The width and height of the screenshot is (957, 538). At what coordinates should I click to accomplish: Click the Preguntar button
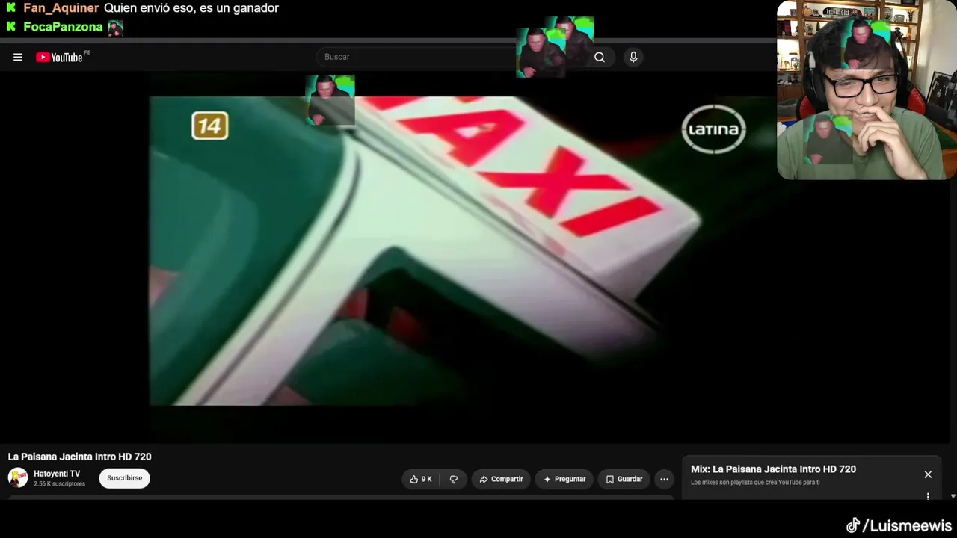pyautogui.click(x=564, y=480)
